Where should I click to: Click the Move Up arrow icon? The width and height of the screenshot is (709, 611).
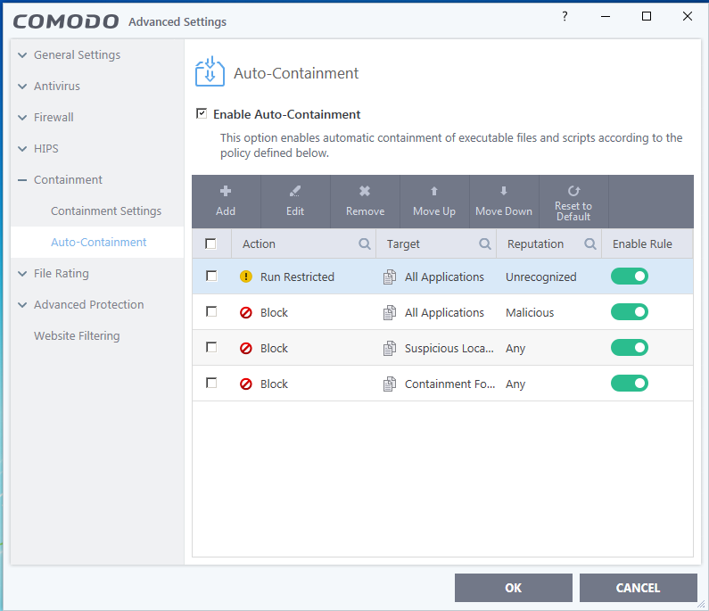pyautogui.click(x=434, y=191)
